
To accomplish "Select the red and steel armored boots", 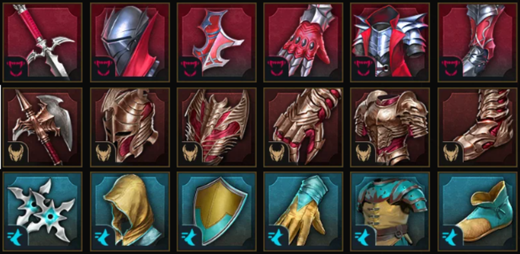I will point(477,42).
